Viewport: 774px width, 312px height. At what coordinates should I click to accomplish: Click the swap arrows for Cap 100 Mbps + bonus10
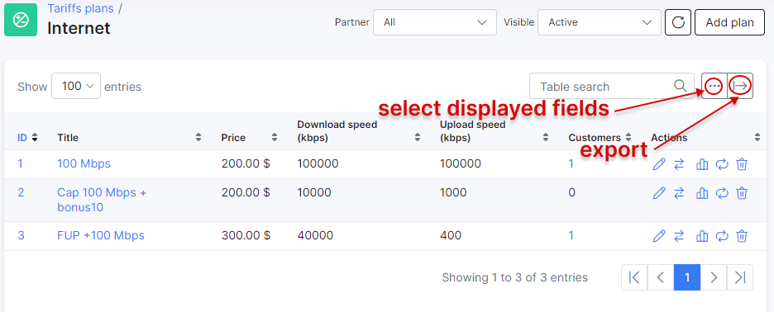[x=679, y=193]
